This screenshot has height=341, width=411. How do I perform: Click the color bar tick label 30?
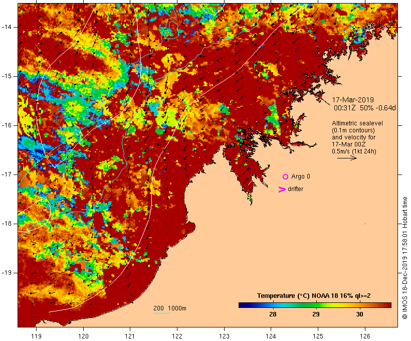pyautogui.click(x=360, y=314)
